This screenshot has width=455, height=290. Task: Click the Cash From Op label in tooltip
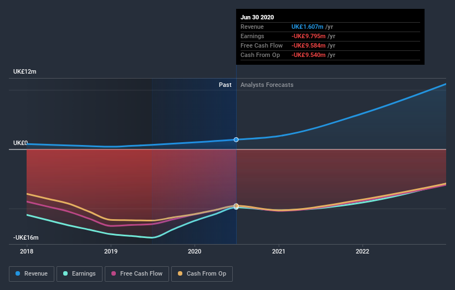(260, 55)
